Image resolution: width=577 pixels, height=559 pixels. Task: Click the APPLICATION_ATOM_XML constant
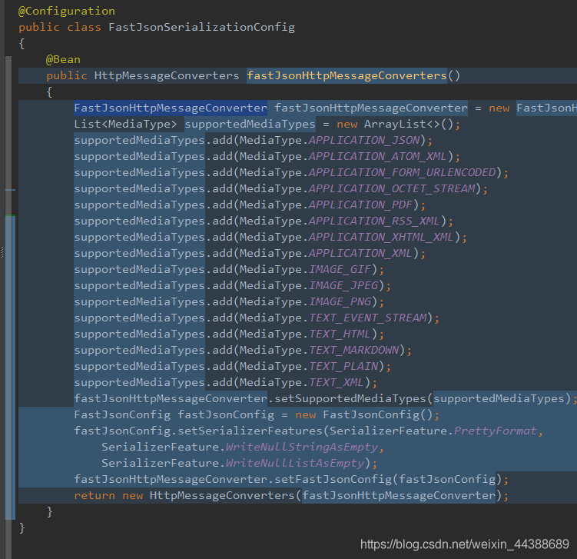click(378, 157)
